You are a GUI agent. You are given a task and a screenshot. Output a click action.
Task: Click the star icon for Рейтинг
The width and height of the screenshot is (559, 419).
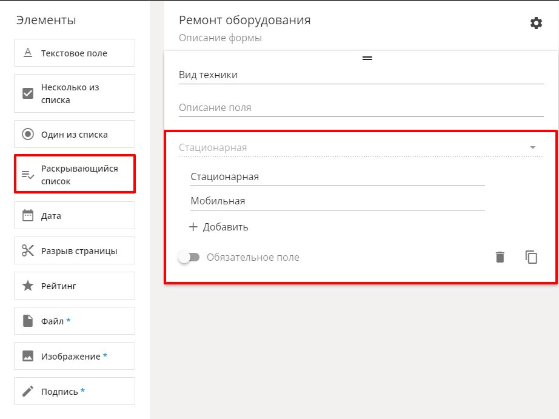pos(28,286)
